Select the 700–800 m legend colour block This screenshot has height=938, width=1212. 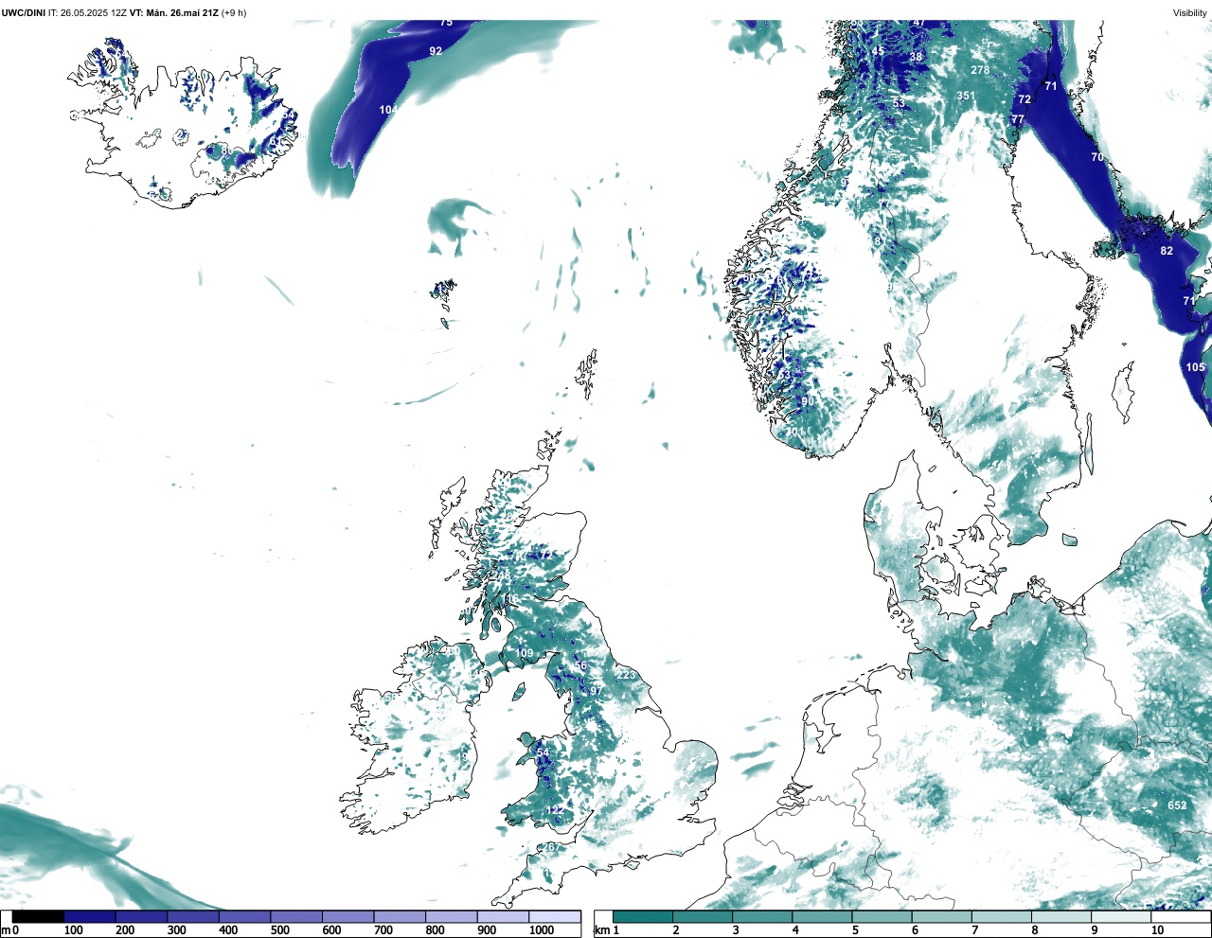point(400,916)
